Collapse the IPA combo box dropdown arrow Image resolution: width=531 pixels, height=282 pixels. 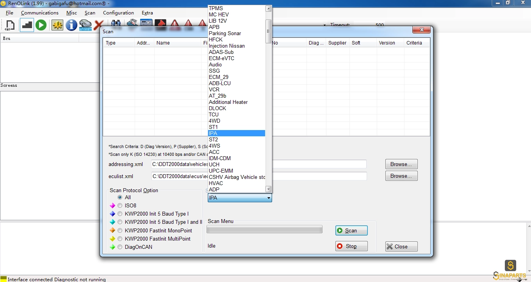[x=269, y=198]
